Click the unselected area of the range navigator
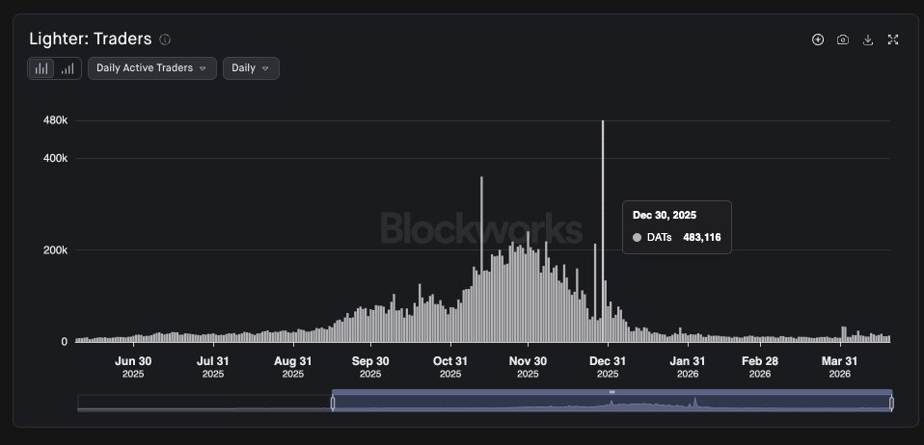Viewport: 924px width, 445px height. tap(204, 403)
